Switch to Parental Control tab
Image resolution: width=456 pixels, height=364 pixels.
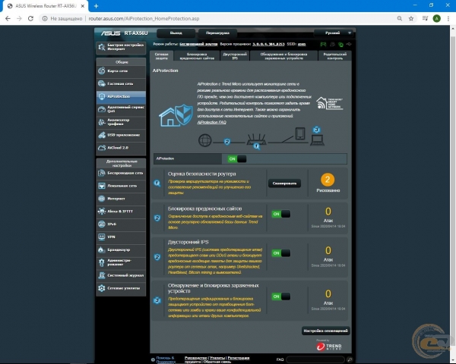(x=334, y=56)
